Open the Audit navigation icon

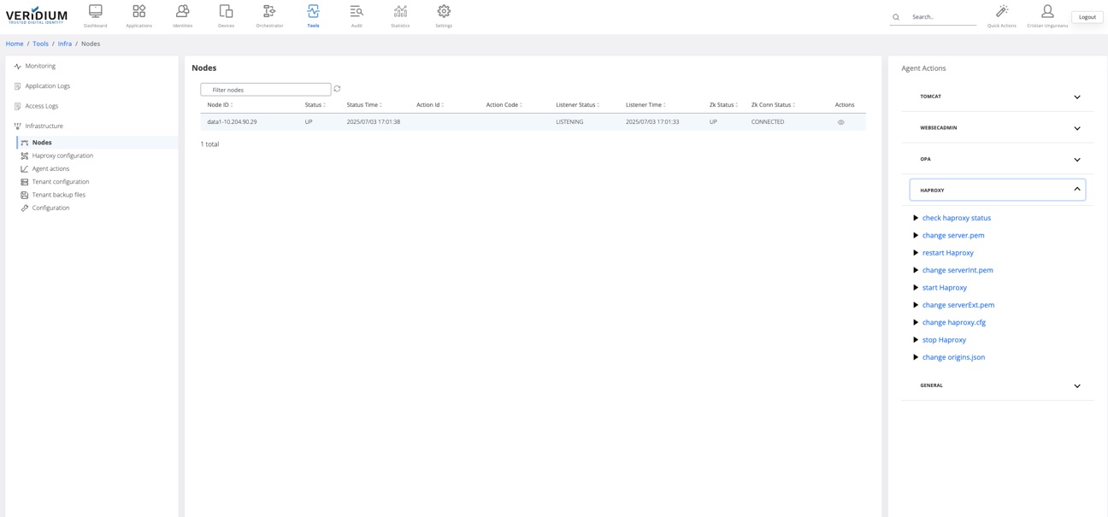tap(357, 12)
